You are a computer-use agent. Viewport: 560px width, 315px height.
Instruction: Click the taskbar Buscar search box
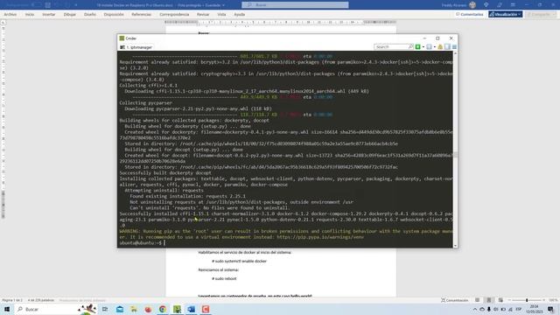point(55,309)
